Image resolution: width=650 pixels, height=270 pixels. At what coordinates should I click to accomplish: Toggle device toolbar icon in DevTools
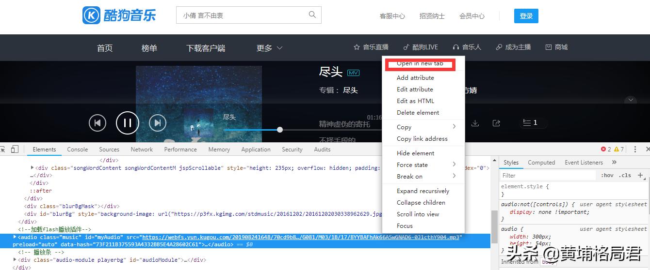(x=15, y=150)
